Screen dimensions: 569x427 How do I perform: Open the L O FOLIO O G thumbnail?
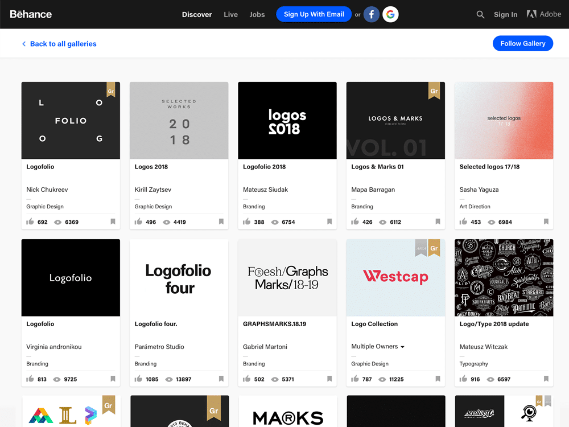point(71,120)
